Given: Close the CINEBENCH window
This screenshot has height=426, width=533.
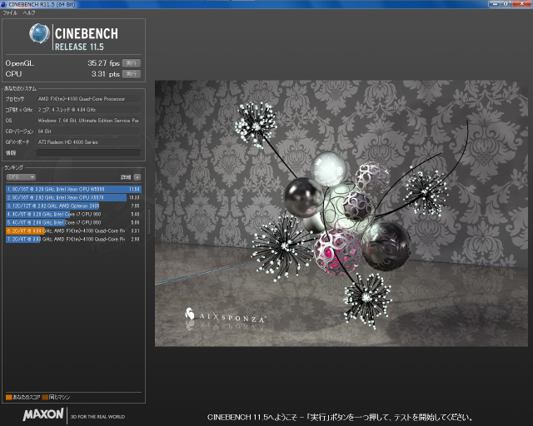Looking at the screenshot, I should point(523,3).
